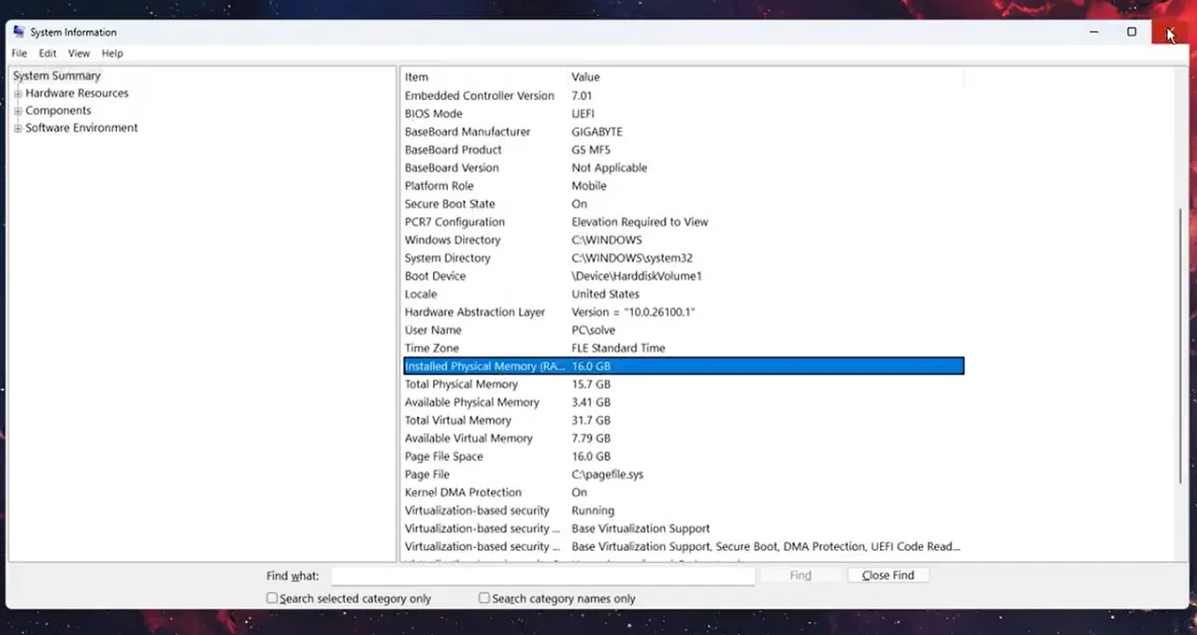Select the Total Physical Memory row
The height and width of the screenshot is (635, 1197).
(x=461, y=384)
